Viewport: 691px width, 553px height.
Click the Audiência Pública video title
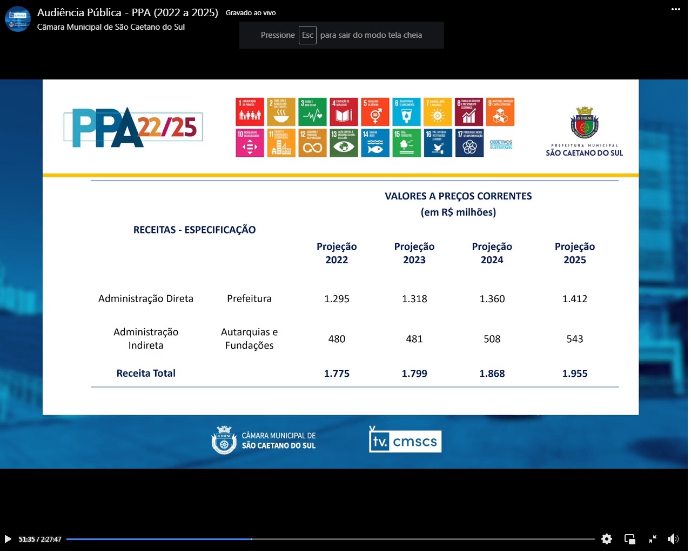128,12
